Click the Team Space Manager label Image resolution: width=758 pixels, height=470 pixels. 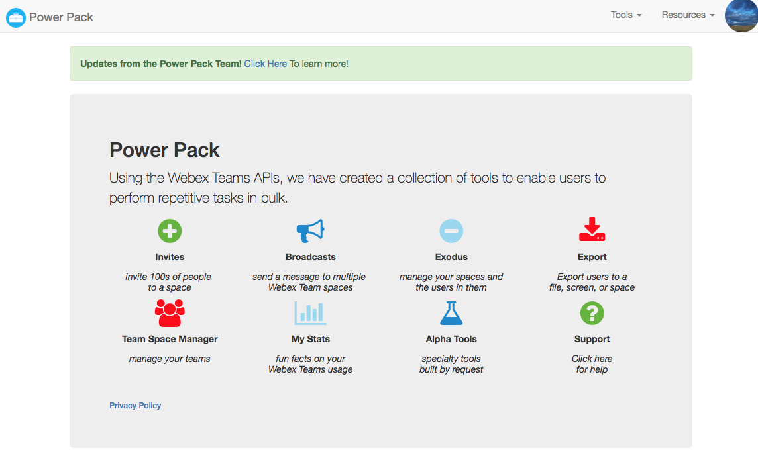point(170,339)
